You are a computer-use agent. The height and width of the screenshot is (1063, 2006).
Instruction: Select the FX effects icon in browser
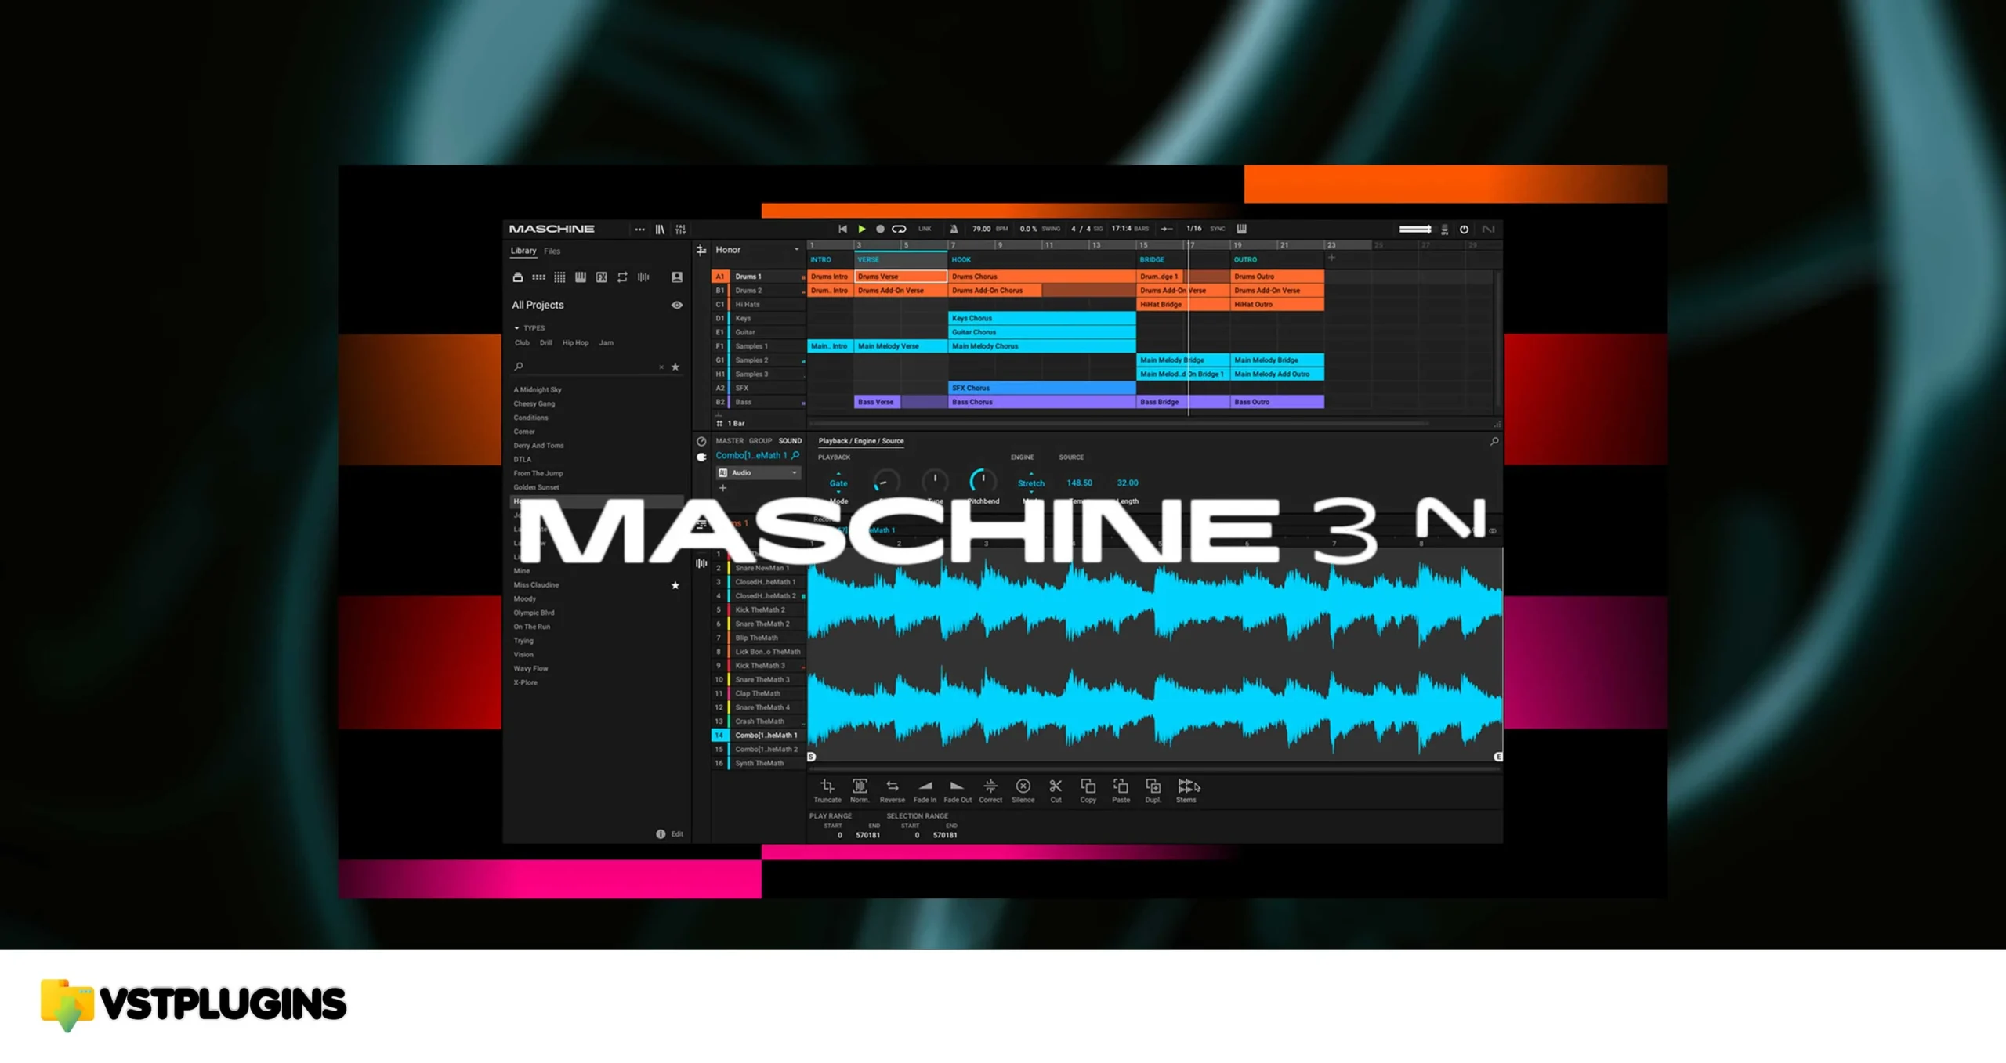[602, 277]
